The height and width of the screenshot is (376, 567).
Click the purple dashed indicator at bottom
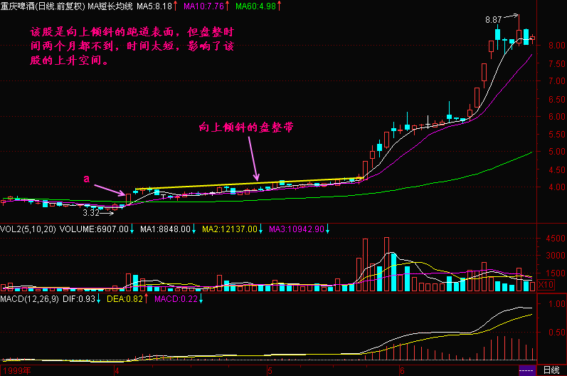527,370
